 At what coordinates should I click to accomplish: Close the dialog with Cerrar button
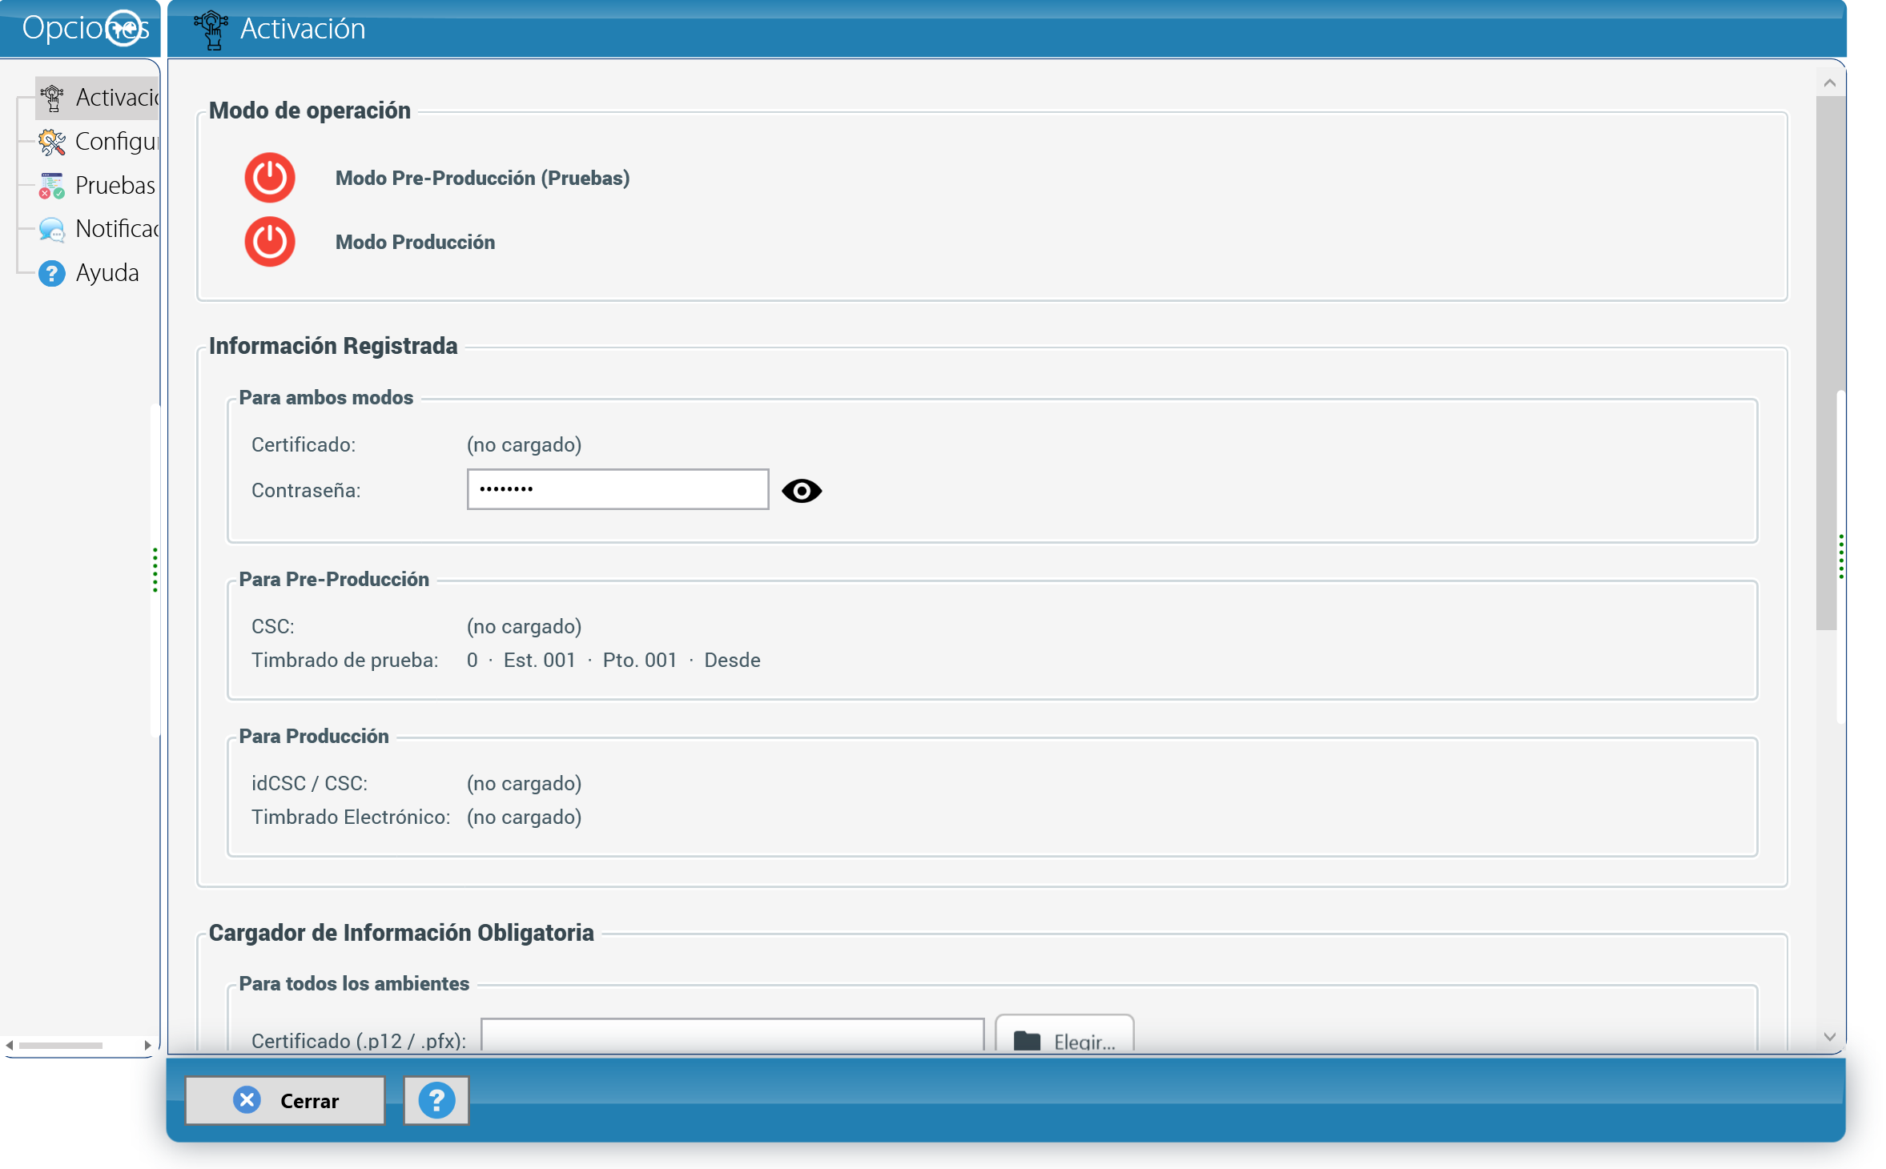[x=284, y=1100]
